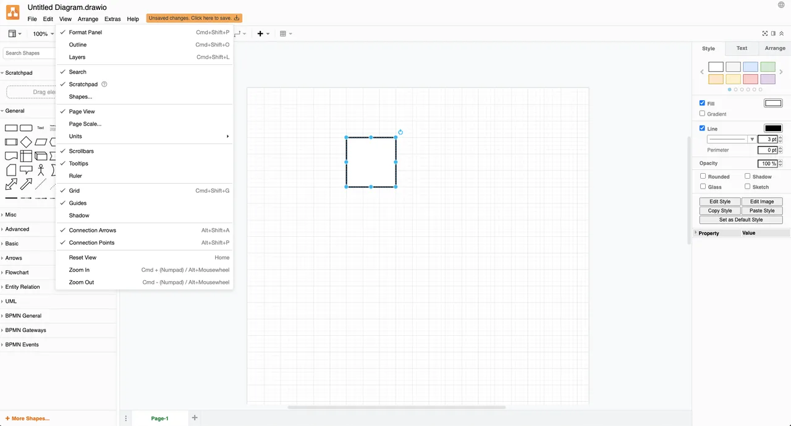Click the Unsaved changes save banner

point(194,19)
